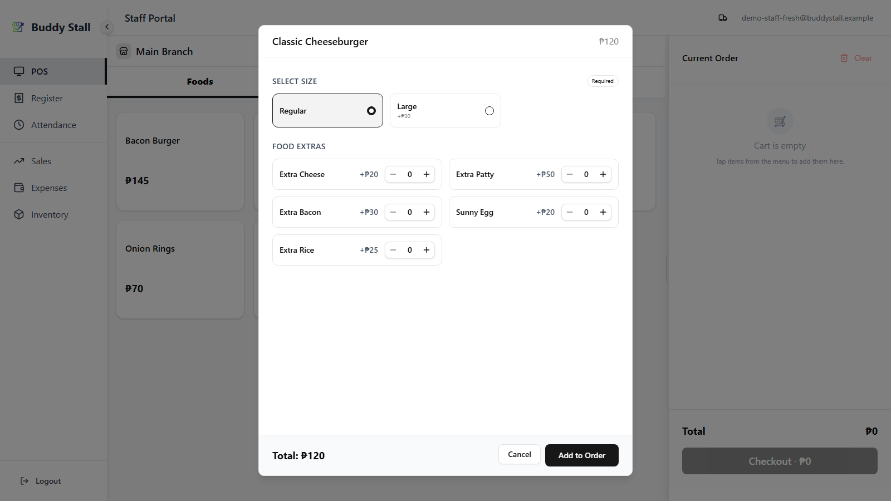Log out of the staff portal
Screen dimensions: 891x501
tap(41, 481)
